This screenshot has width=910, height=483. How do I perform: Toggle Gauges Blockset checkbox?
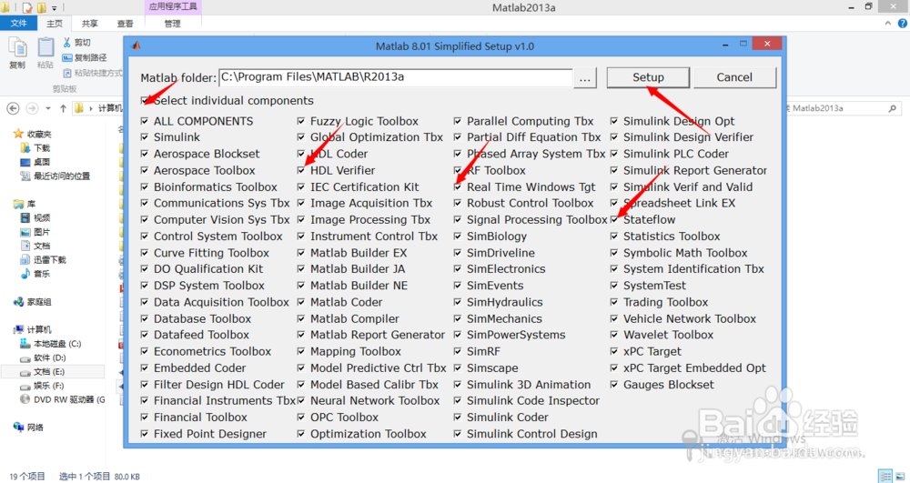614,385
